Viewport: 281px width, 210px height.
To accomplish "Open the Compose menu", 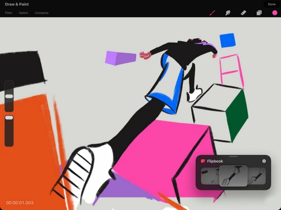I will click(41, 13).
